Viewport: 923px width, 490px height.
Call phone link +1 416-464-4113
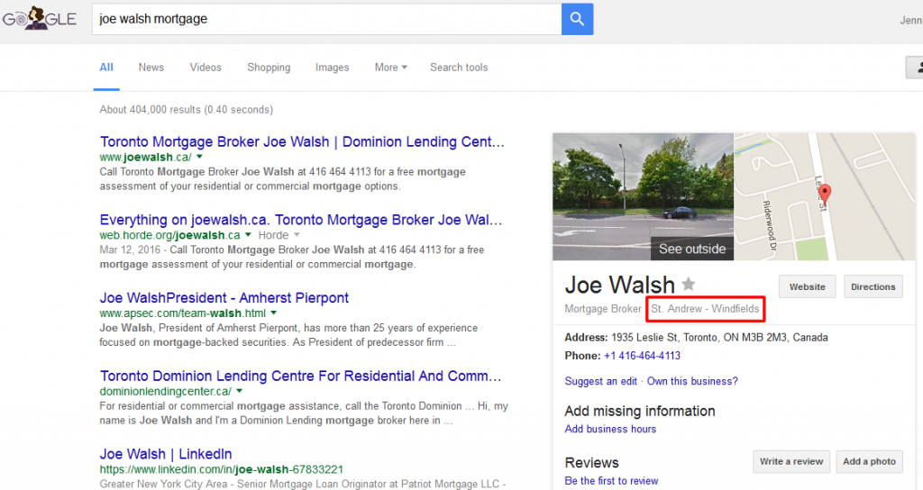point(642,356)
